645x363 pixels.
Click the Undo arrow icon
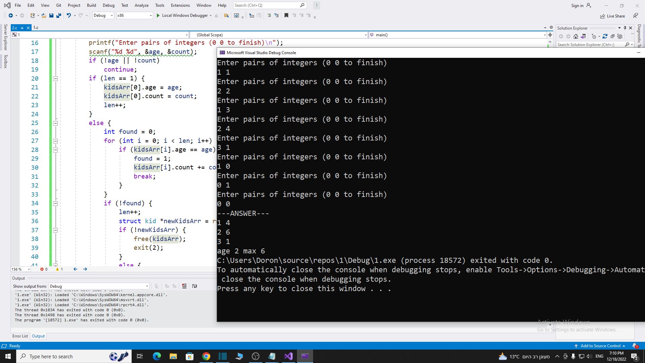[69, 15]
